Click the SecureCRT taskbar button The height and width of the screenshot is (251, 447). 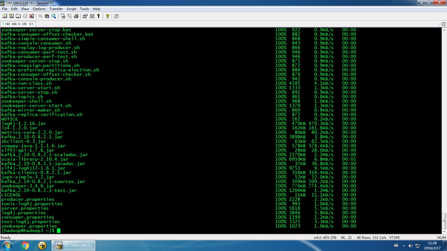point(74,245)
